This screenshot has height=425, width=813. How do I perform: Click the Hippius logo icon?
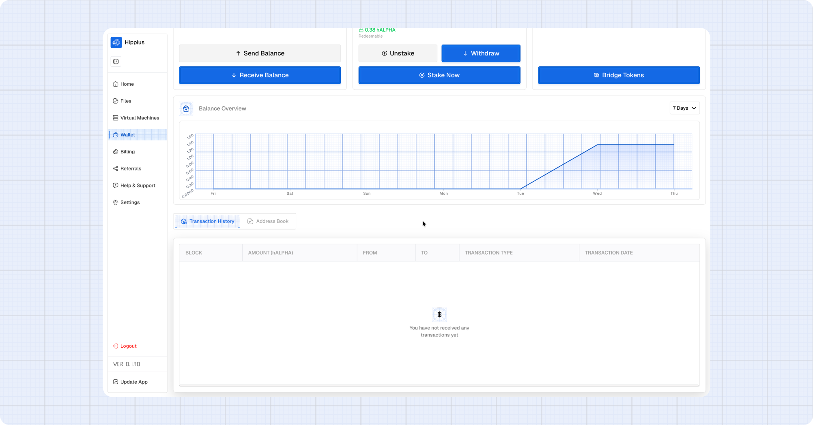(116, 42)
